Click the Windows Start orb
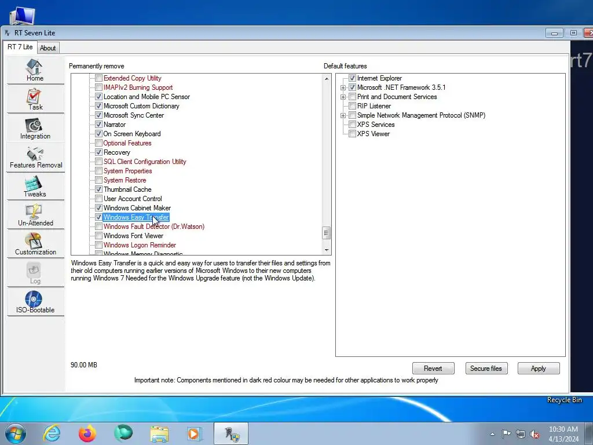 [15, 433]
